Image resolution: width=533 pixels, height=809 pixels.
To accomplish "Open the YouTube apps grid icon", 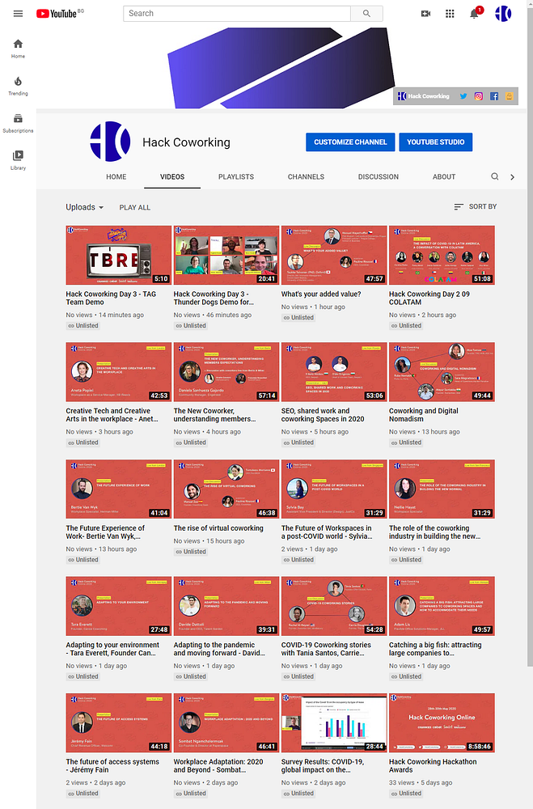I will click(450, 14).
